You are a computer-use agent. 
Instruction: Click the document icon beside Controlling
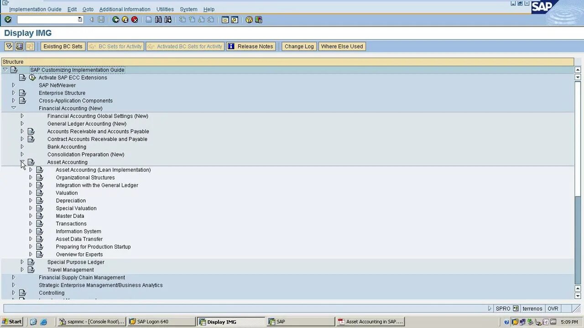click(22, 293)
